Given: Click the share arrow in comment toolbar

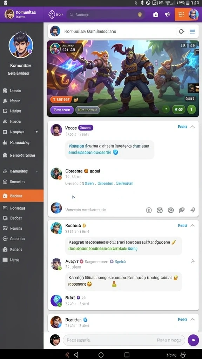Looking at the screenshot, I should [x=193, y=210].
